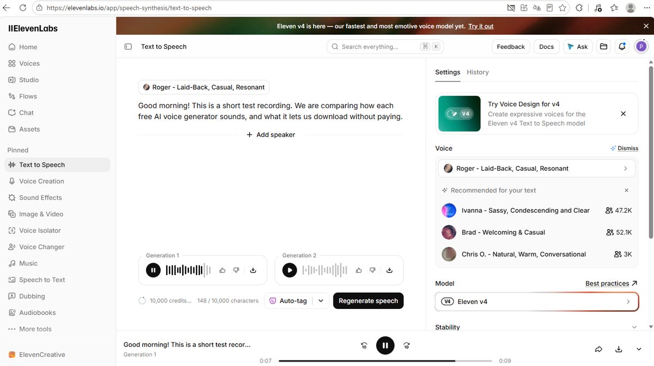654x366 pixels.
Task: Dismiss the voice recommendation
Action: tap(625, 148)
